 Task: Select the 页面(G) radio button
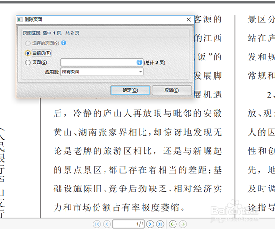(27, 62)
